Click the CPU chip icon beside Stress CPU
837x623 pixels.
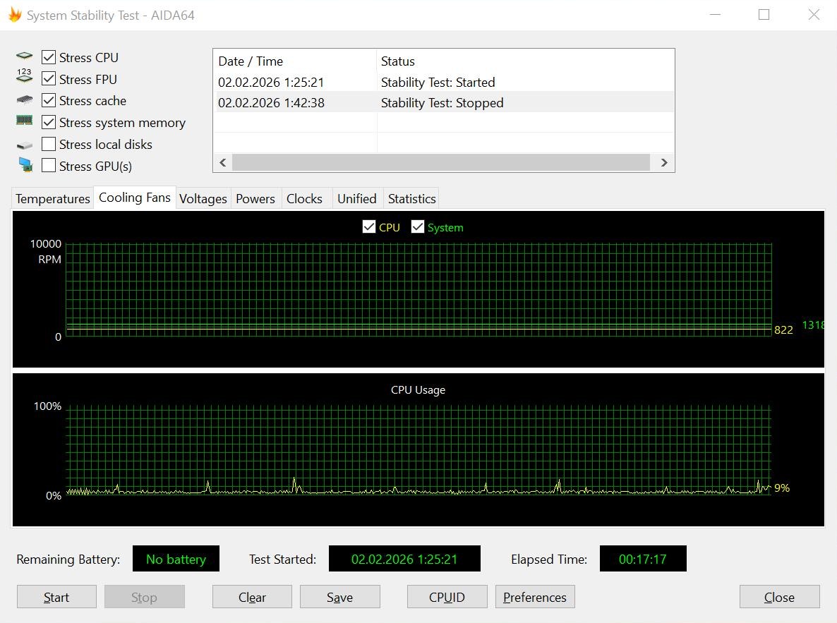click(24, 56)
